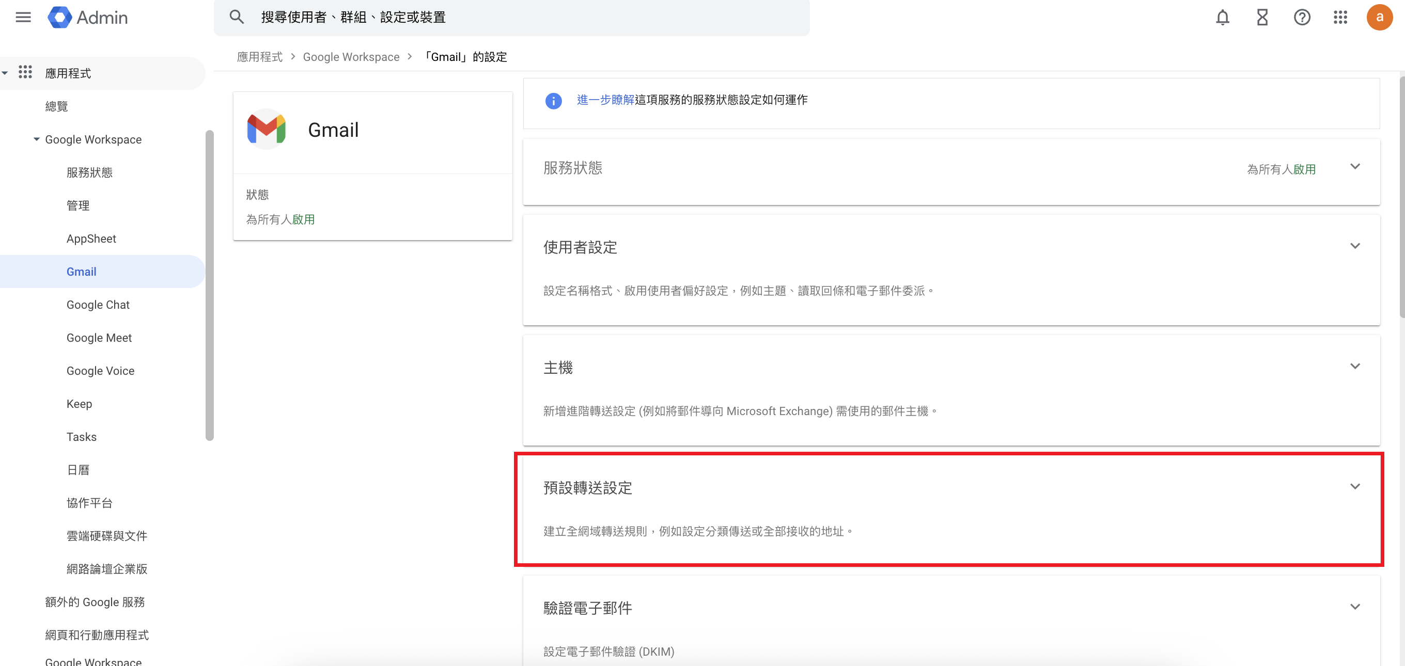Expand the 主機 panel chevron
This screenshot has height=666, width=1405.
pyautogui.click(x=1355, y=366)
